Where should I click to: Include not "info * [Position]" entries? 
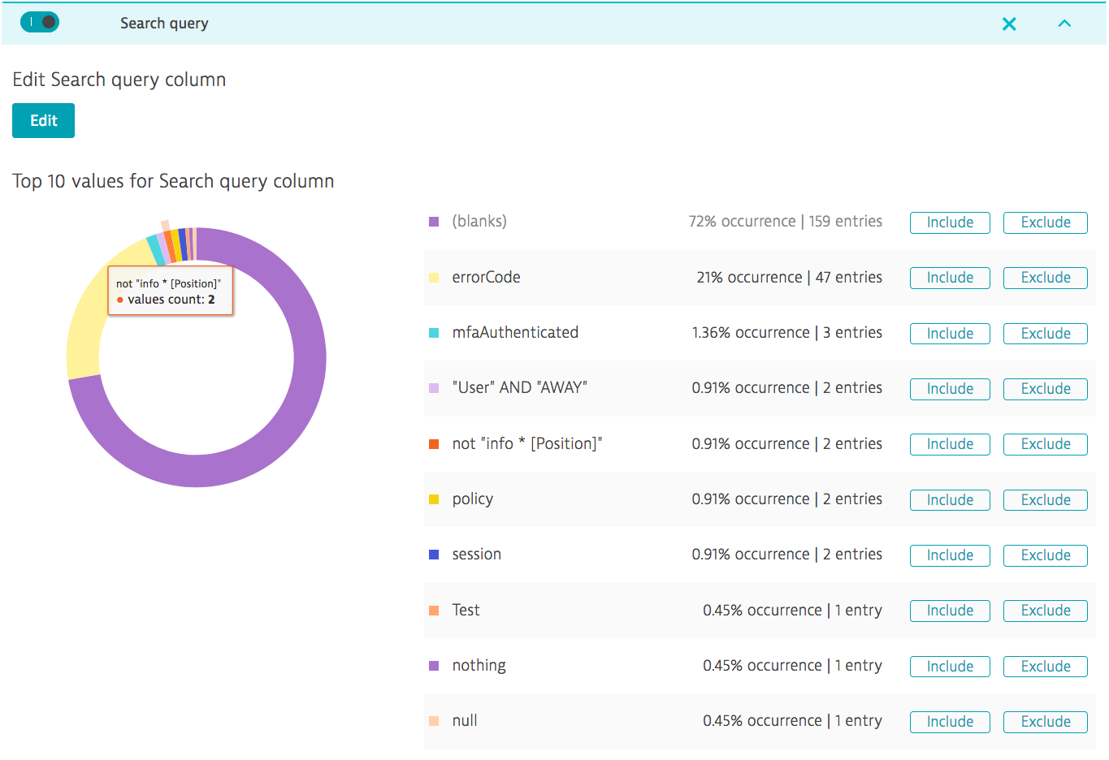(950, 444)
